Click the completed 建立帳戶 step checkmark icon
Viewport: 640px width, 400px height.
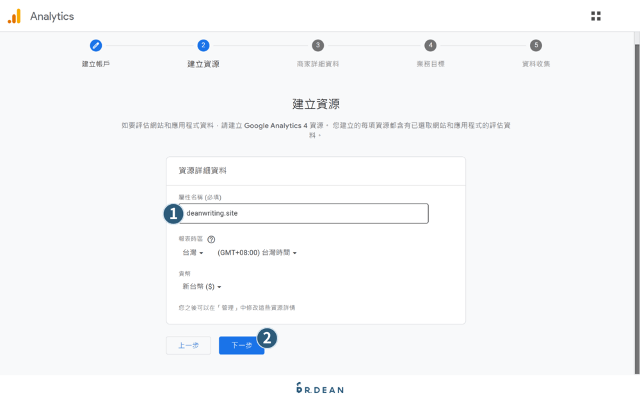pos(96,45)
